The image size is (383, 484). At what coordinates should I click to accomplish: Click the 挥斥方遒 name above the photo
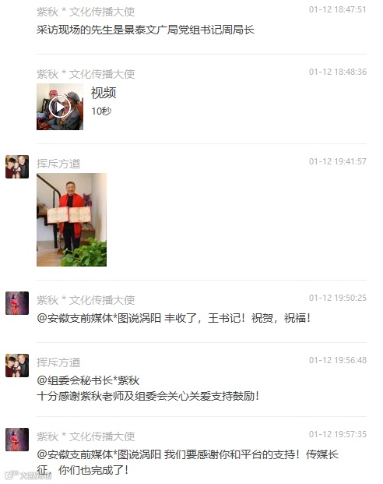pyautogui.click(x=58, y=164)
